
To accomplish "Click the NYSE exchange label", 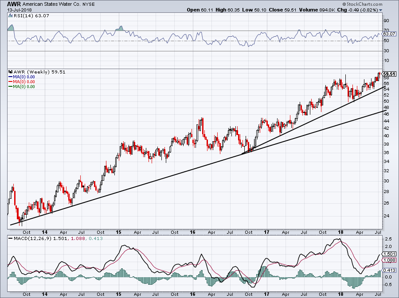I will 89,4.
